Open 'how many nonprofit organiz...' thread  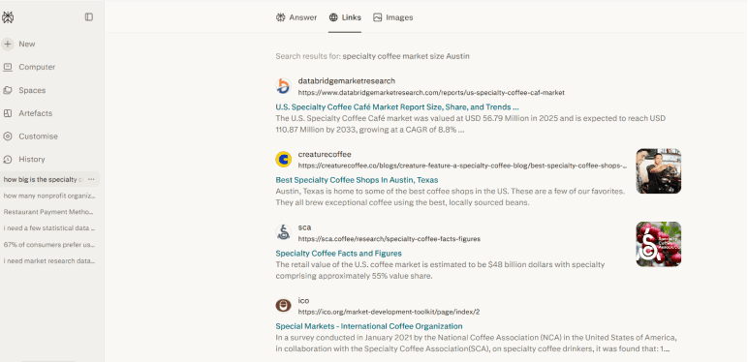click(x=49, y=196)
